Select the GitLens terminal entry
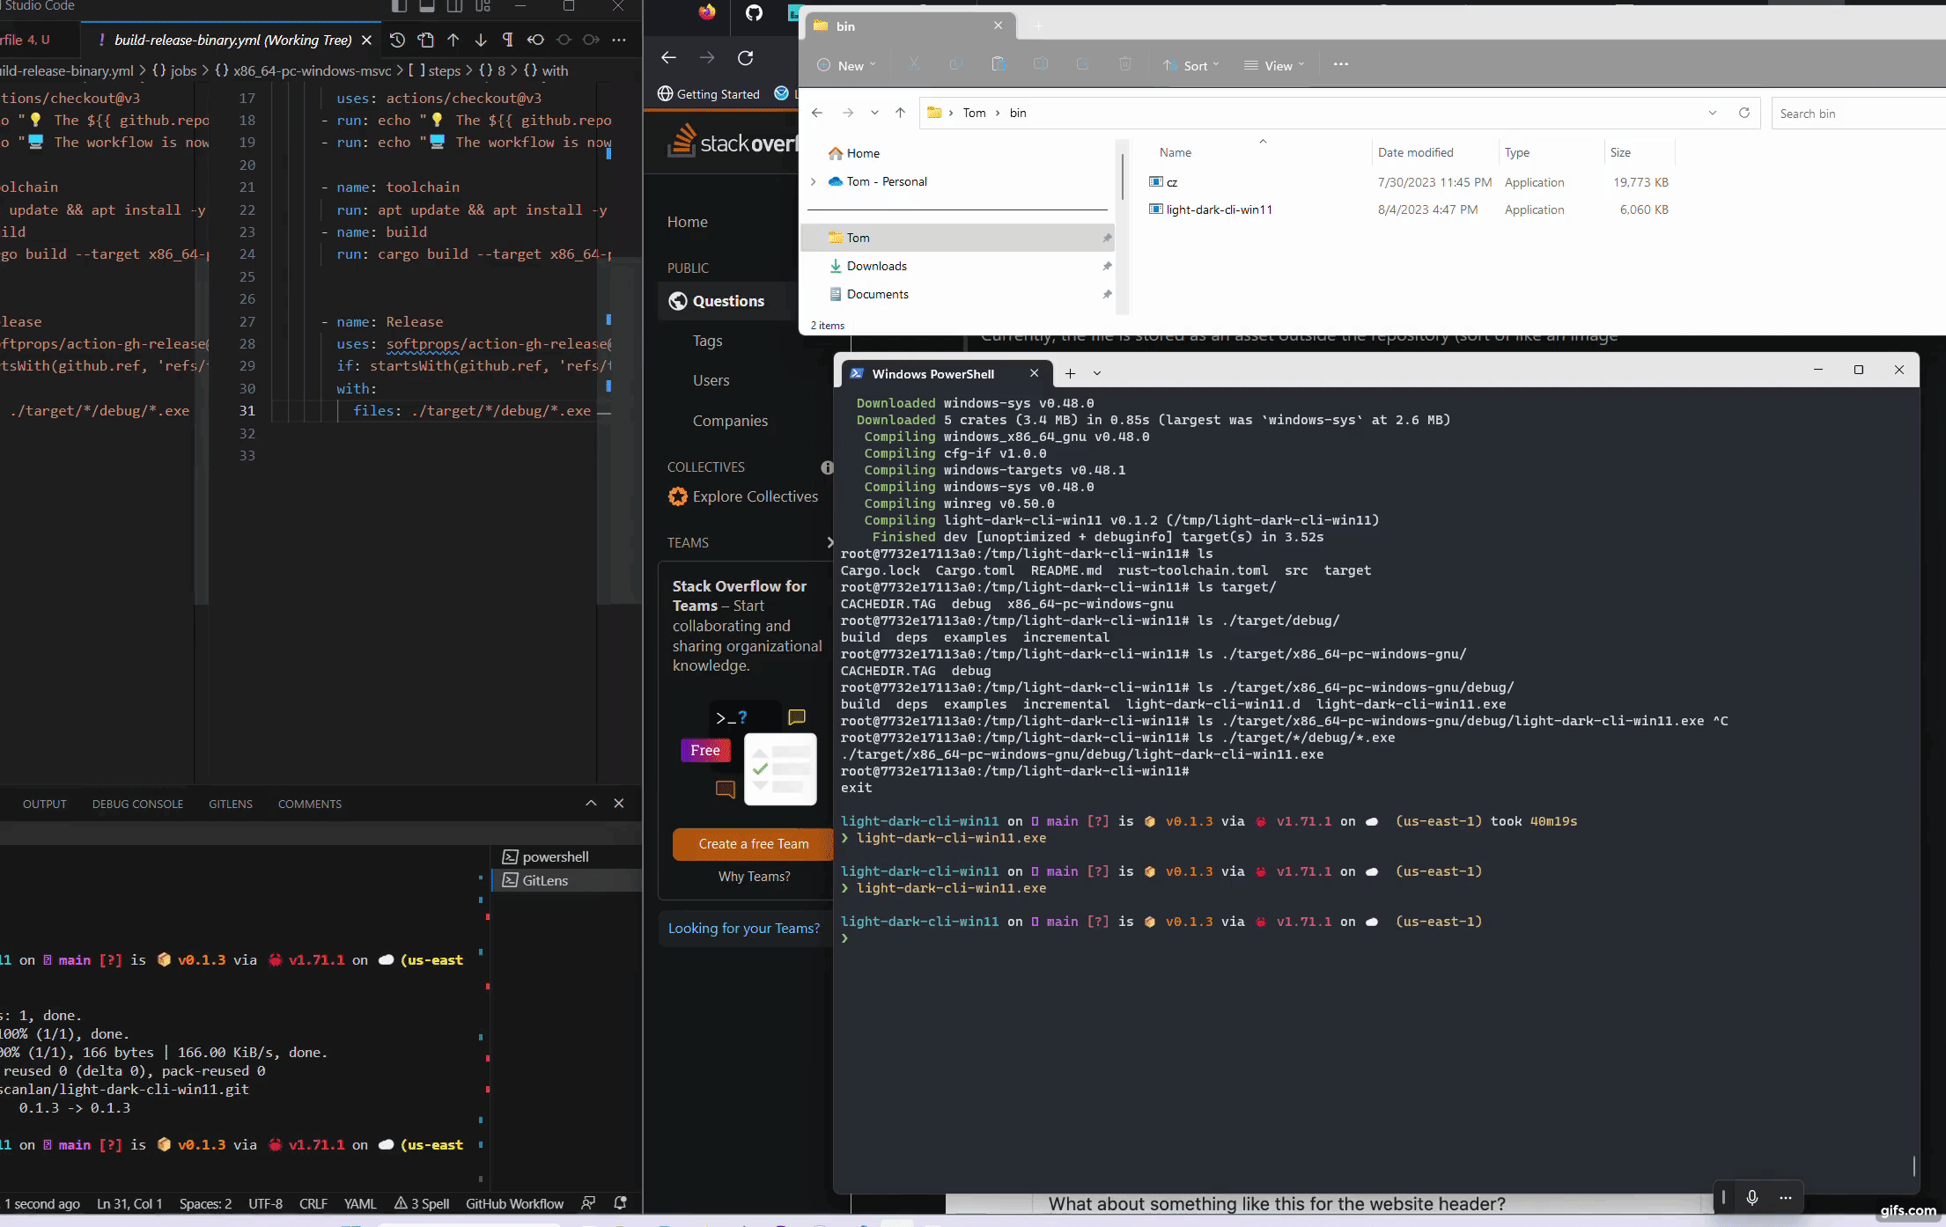This screenshot has width=1946, height=1227. coord(544,880)
